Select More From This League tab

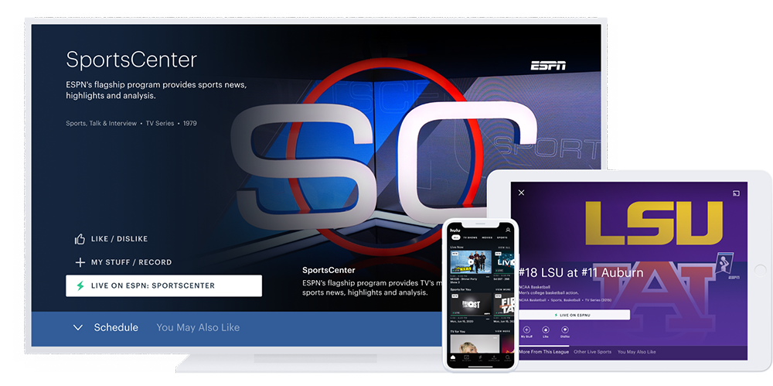pos(543,352)
